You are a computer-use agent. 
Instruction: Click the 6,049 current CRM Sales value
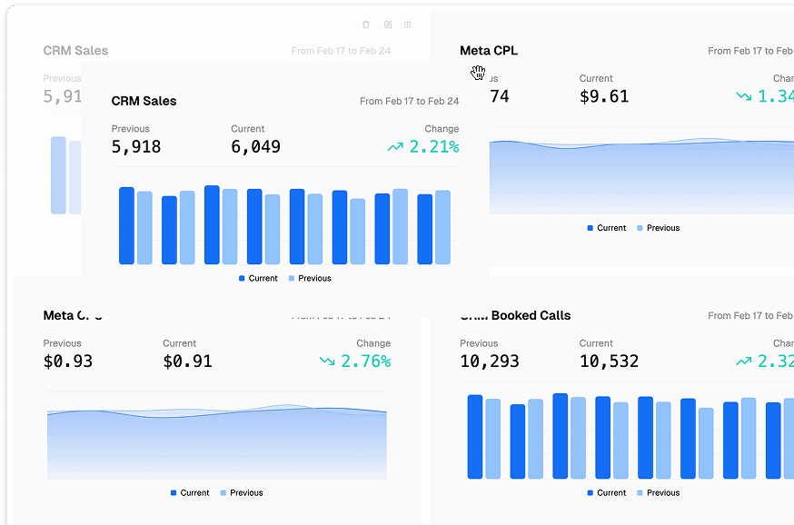point(255,147)
